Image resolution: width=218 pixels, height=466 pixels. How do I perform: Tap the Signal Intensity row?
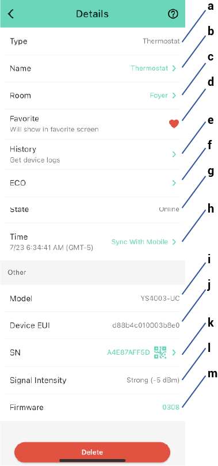pyautogui.click(x=93, y=380)
